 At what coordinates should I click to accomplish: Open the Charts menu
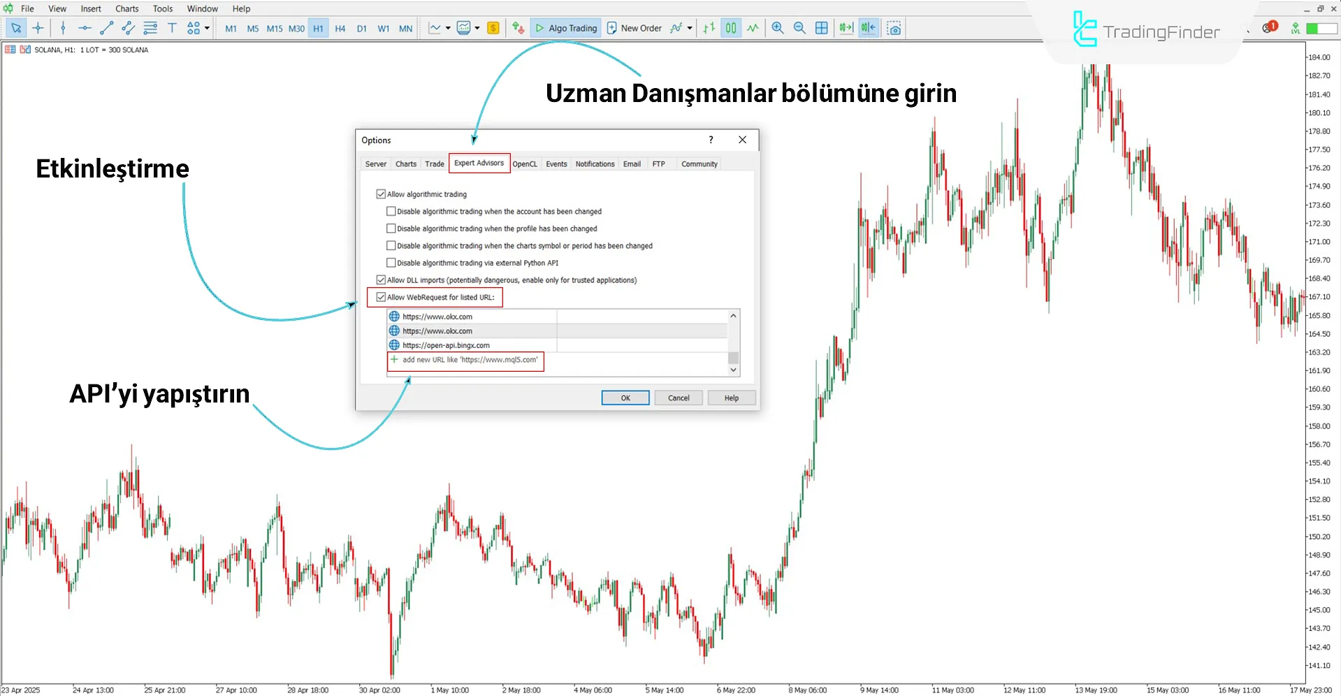click(127, 8)
